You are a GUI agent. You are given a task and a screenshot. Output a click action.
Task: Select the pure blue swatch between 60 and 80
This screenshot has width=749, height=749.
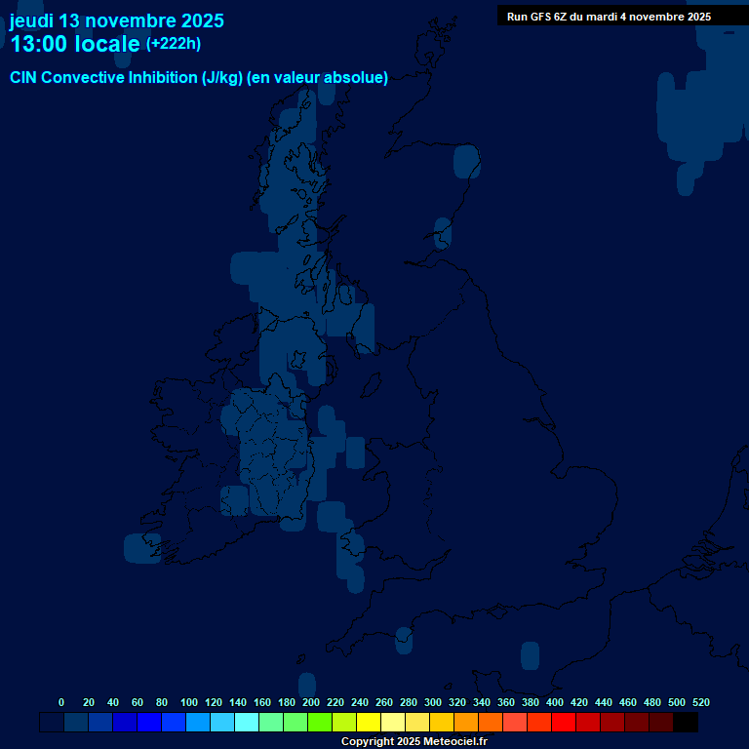point(149,723)
